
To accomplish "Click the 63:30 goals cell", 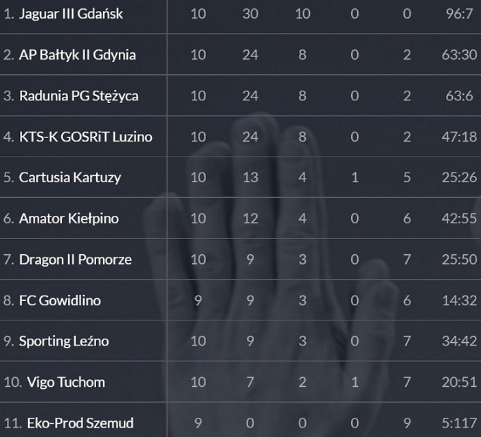I will pos(459,55).
